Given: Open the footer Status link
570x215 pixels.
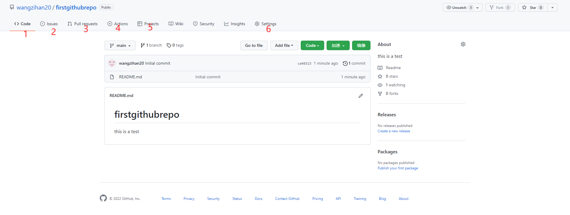Looking at the screenshot, I should point(237,199).
